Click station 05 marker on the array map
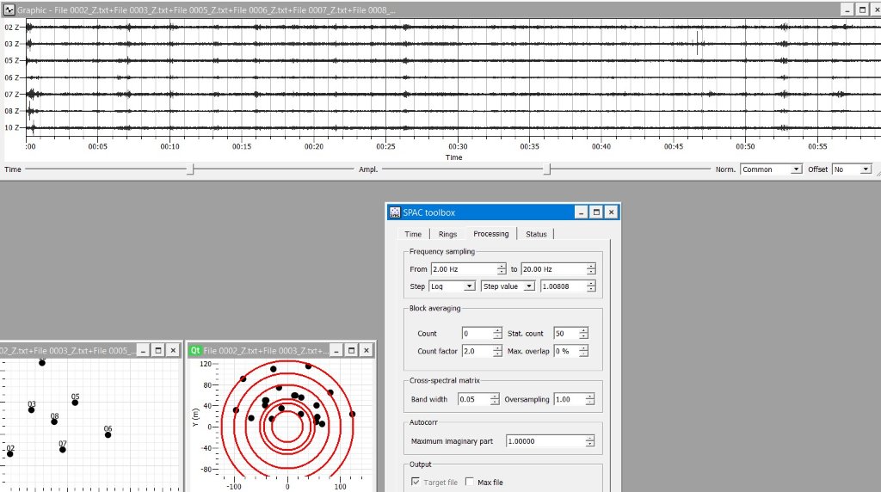 click(x=75, y=403)
